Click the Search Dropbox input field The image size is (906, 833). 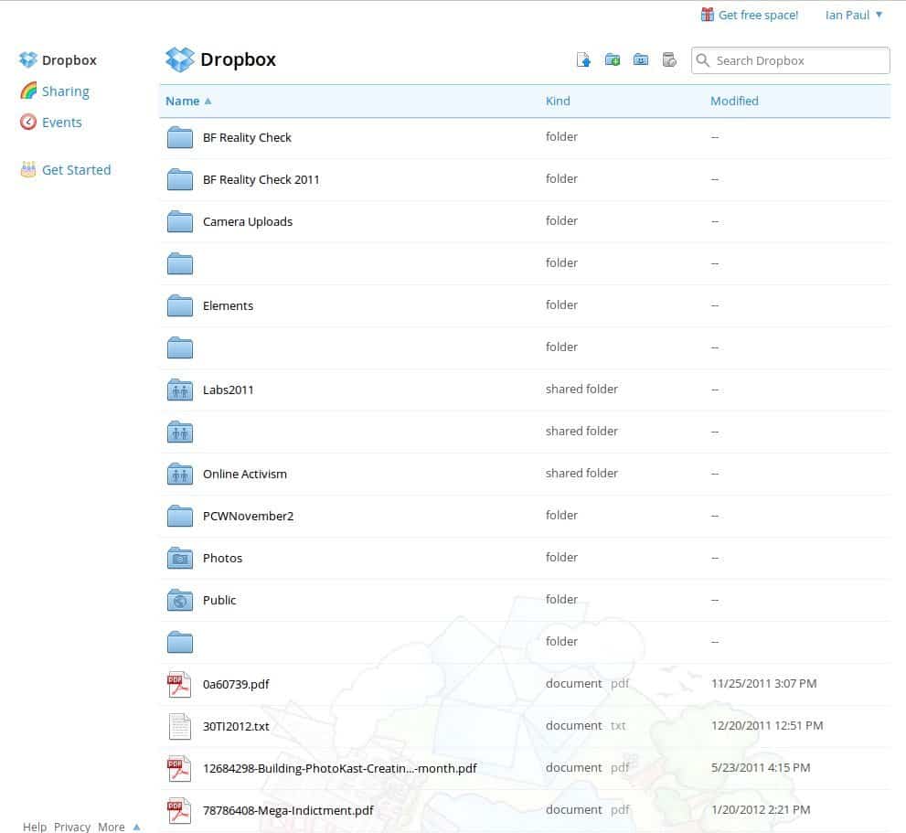[x=791, y=60]
